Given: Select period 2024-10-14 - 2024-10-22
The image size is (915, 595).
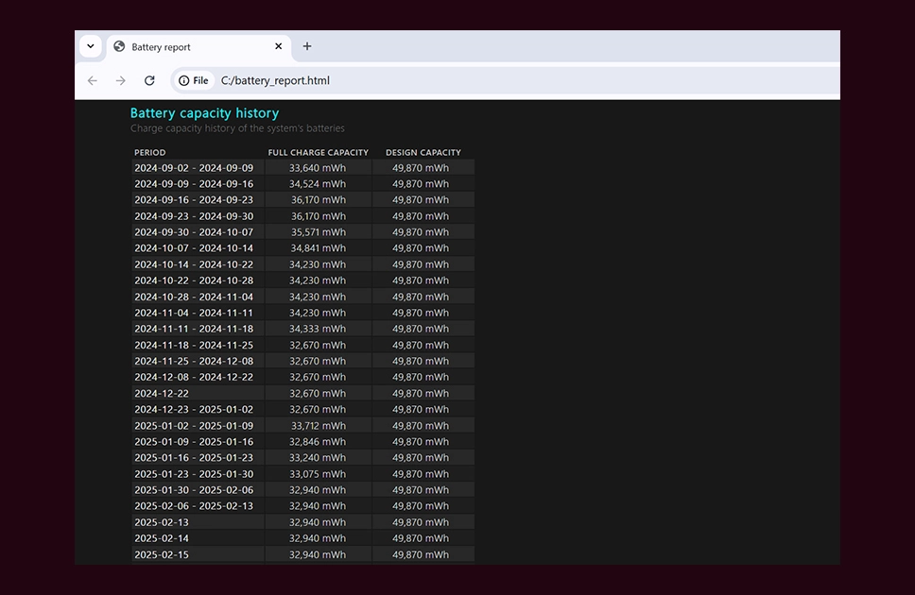Looking at the screenshot, I should point(194,264).
